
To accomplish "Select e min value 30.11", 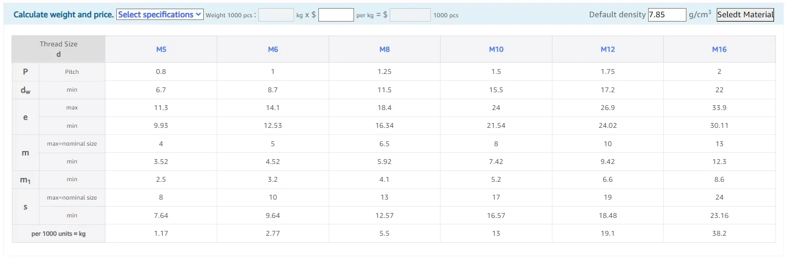I will click(x=719, y=126).
